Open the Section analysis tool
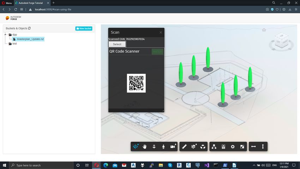 [194, 147]
